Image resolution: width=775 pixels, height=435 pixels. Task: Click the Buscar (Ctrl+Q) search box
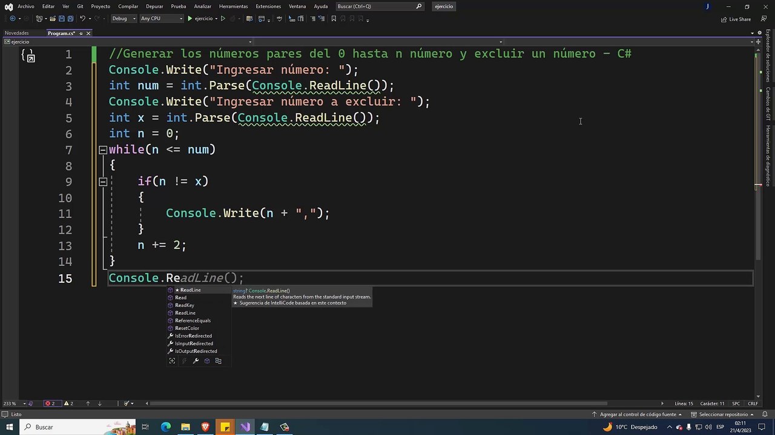pyautogui.click(x=380, y=6)
